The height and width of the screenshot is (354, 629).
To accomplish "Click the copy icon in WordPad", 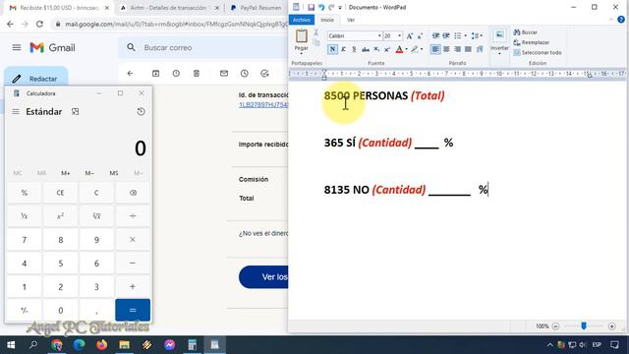I will (316, 42).
